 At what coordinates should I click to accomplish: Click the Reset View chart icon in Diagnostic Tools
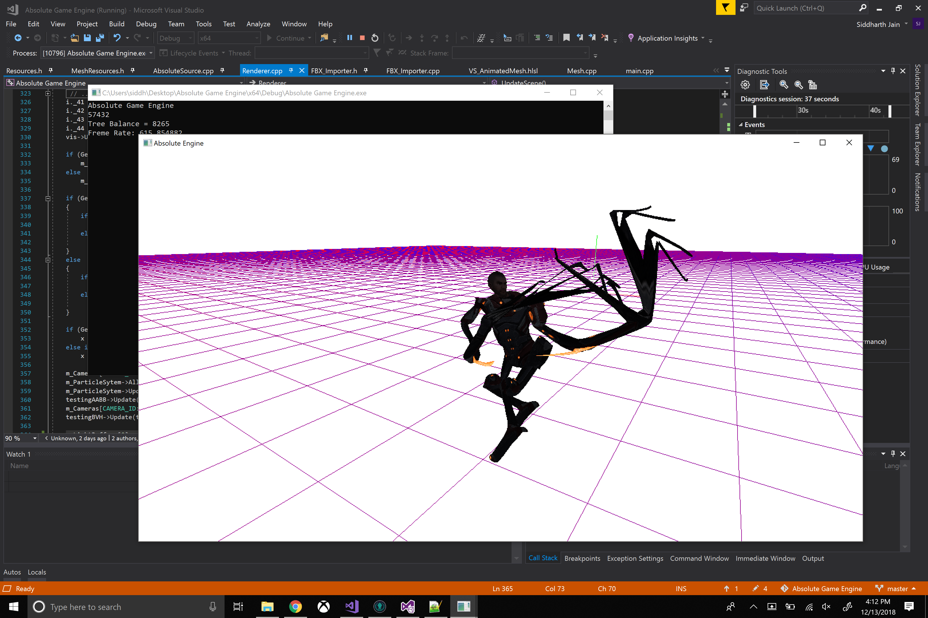[813, 85]
